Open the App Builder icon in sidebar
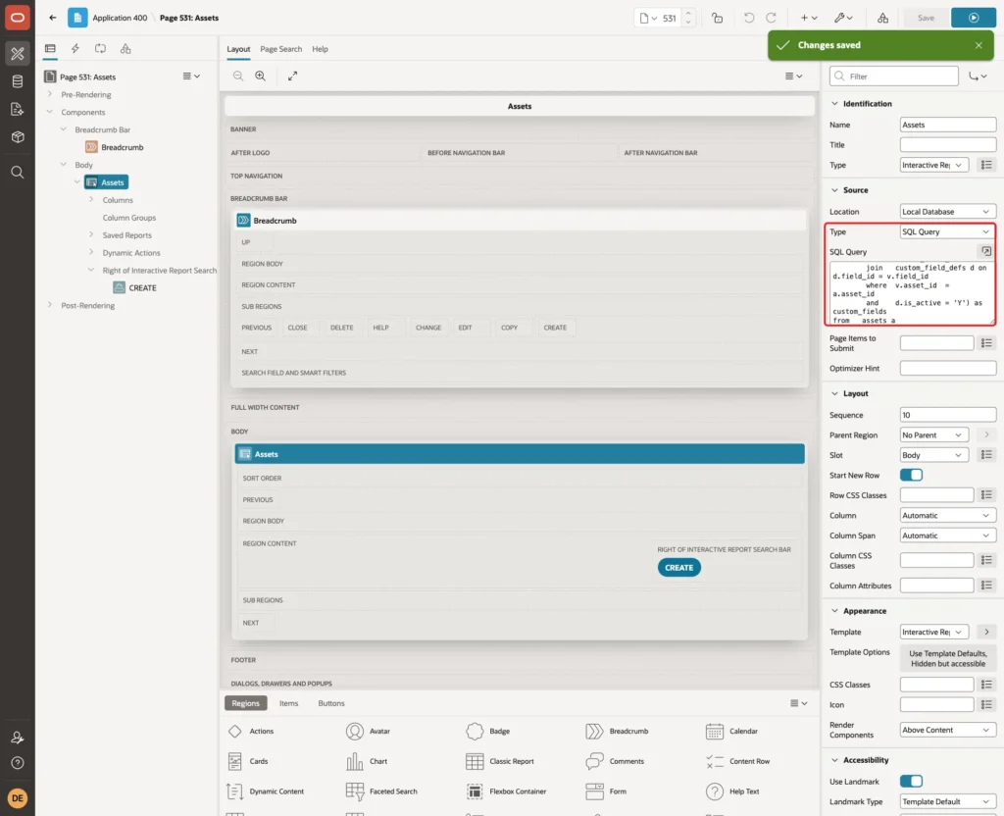Screen dimensions: 1004x816 pyautogui.click(x=18, y=54)
